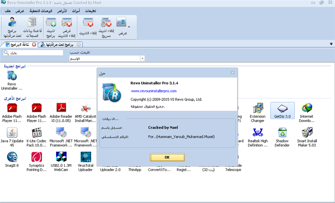Select the Shadow Defender program icon

(x=282, y=137)
